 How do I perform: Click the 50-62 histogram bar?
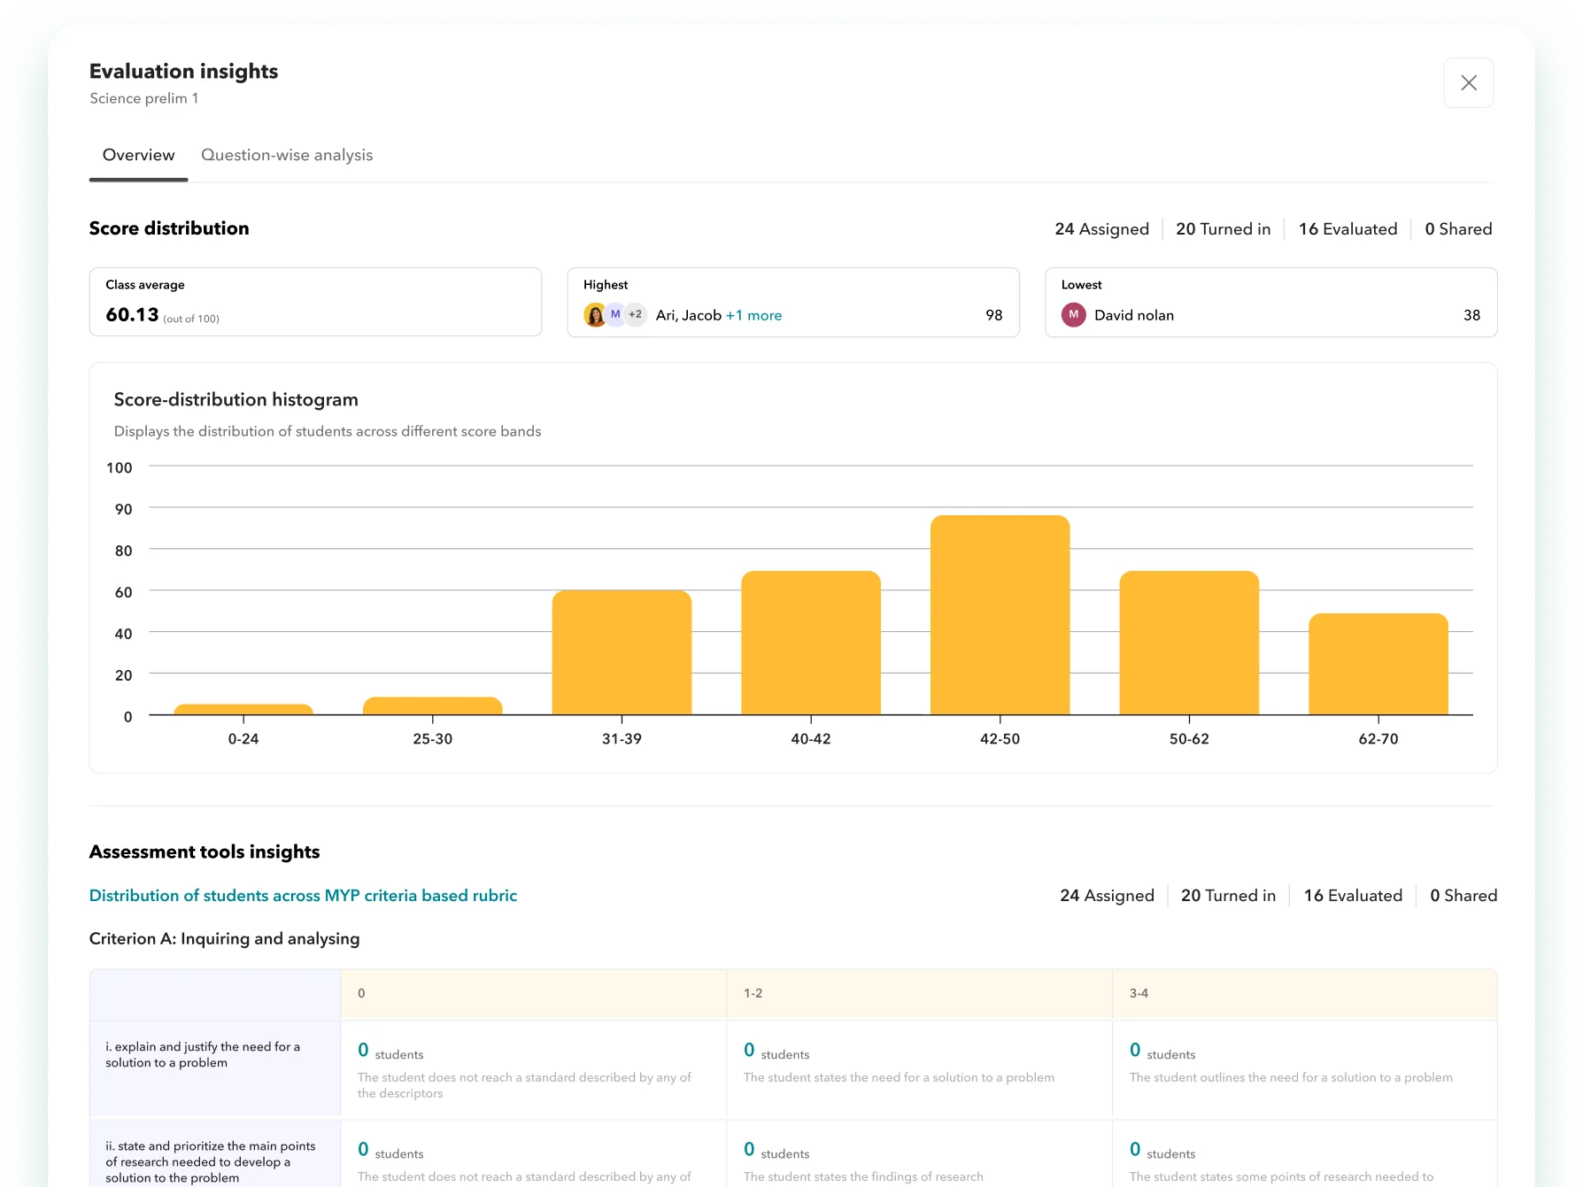(x=1189, y=643)
